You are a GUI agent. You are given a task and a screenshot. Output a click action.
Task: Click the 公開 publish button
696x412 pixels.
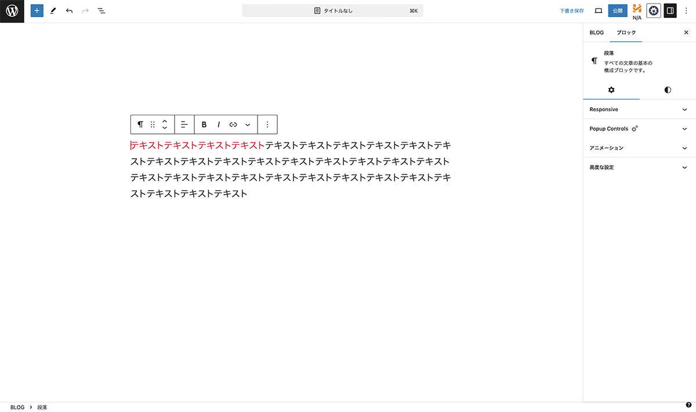point(618,11)
